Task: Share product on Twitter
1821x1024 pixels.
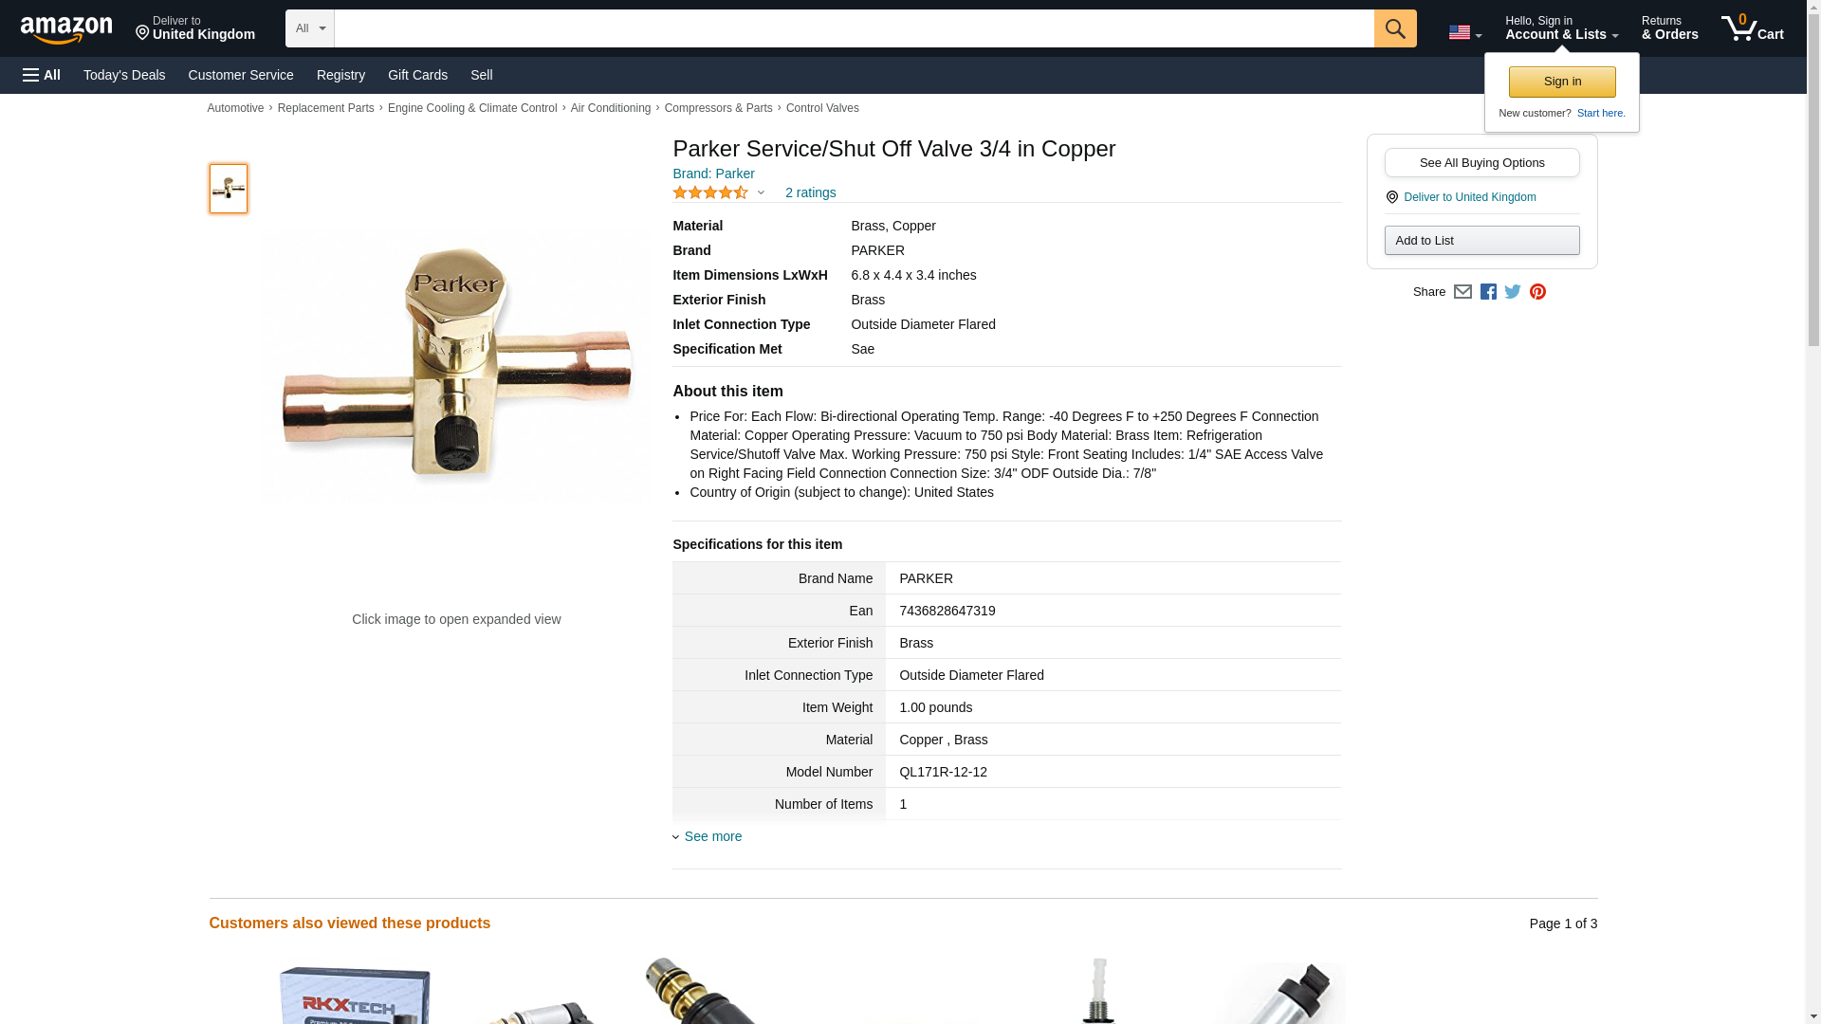Action: [1513, 292]
